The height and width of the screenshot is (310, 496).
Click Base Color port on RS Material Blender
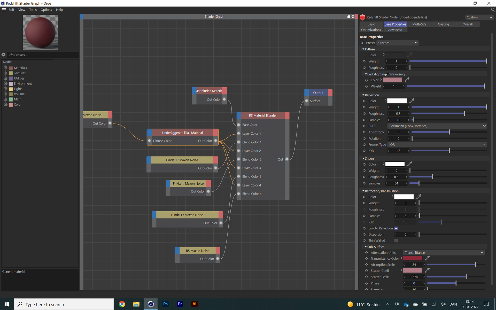(239, 125)
